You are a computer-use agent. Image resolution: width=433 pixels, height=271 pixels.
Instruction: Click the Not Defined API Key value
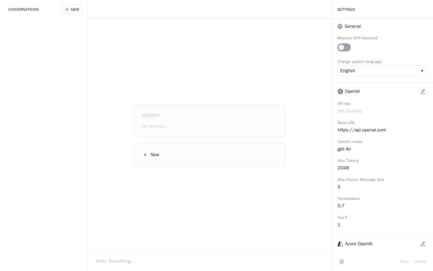coord(350,111)
